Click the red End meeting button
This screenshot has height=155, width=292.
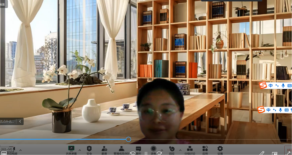coord(288,151)
